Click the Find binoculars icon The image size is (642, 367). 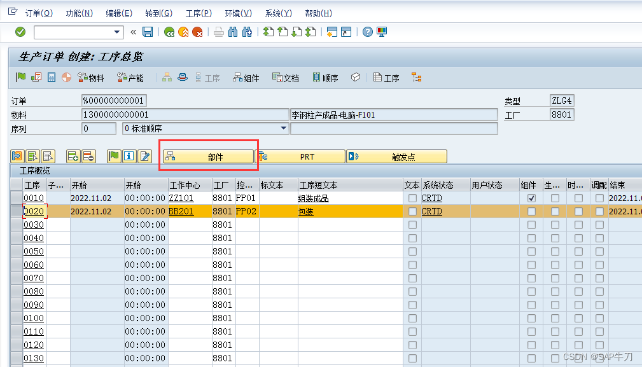[233, 32]
